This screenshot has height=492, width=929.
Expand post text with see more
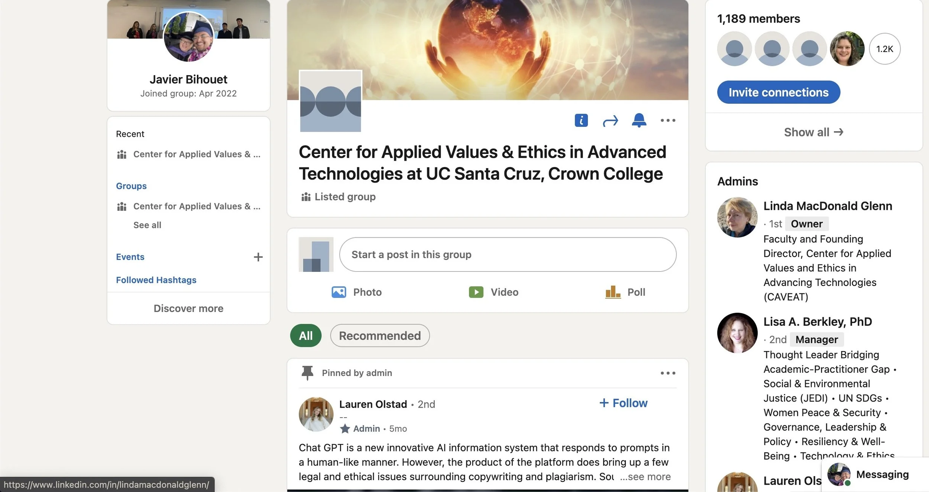[645, 477]
